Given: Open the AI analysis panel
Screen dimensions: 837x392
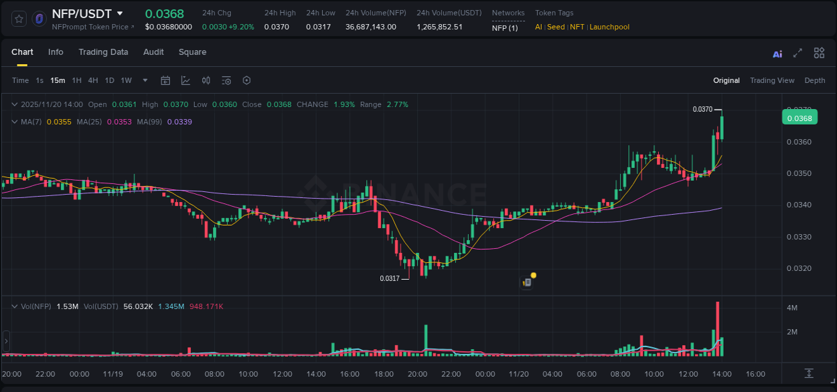Looking at the screenshot, I should pos(777,53).
